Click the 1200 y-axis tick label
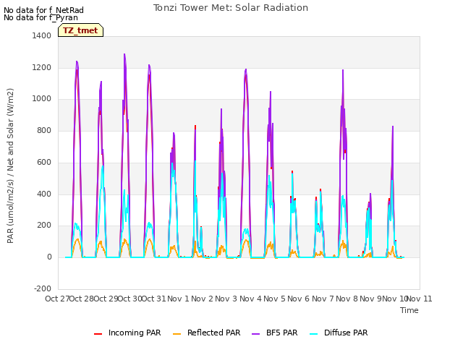The width and height of the screenshot is (463, 347). (x=42, y=67)
